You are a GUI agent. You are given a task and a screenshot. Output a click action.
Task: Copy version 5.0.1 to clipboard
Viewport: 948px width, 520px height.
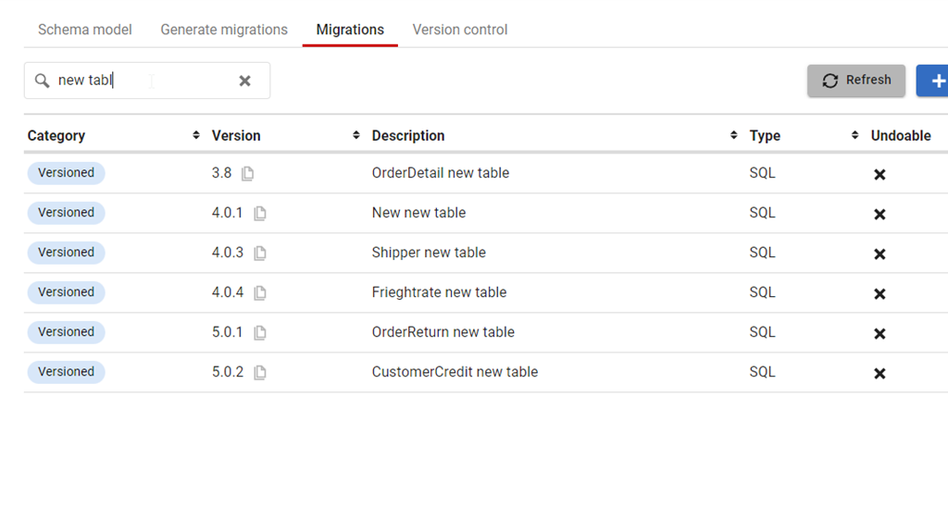[260, 333]
